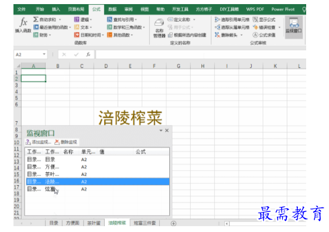Click the AutoSum sigma icon
Screen dimensions: 329x232
tap(36, 19)
